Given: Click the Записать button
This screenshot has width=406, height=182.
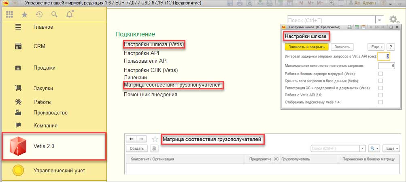Looking at the screenshot, I should pyautogui.click(x=342, y=47).
